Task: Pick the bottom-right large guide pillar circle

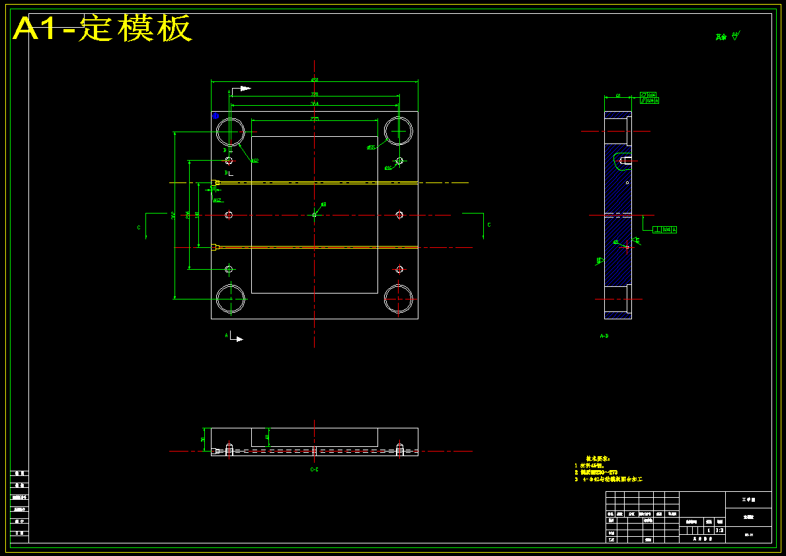Action: [x=399, y=299]
